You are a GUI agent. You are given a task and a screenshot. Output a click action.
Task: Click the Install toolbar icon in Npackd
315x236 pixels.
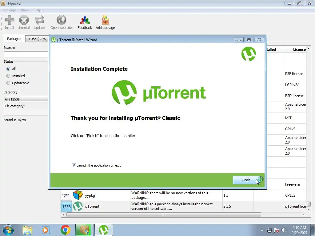[x=9, y=22]
